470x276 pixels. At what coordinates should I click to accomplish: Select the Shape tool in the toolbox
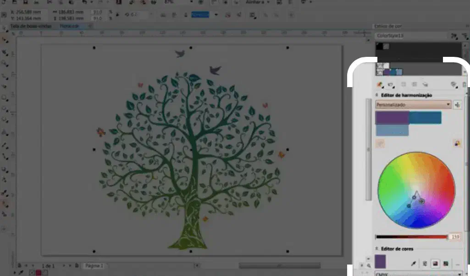[x=5, y=52]
